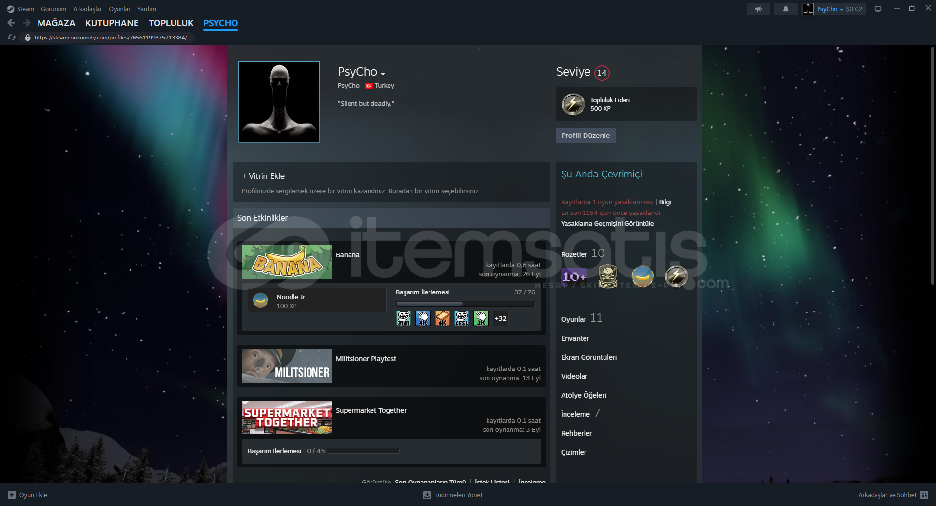The height and width of the screenshot is (506, 936).
Task: Click the Seviye 14 level badge
Action: coord(602,73)
